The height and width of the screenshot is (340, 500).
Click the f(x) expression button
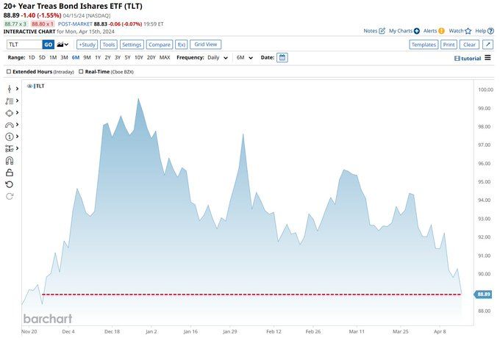tap(182, 45)
